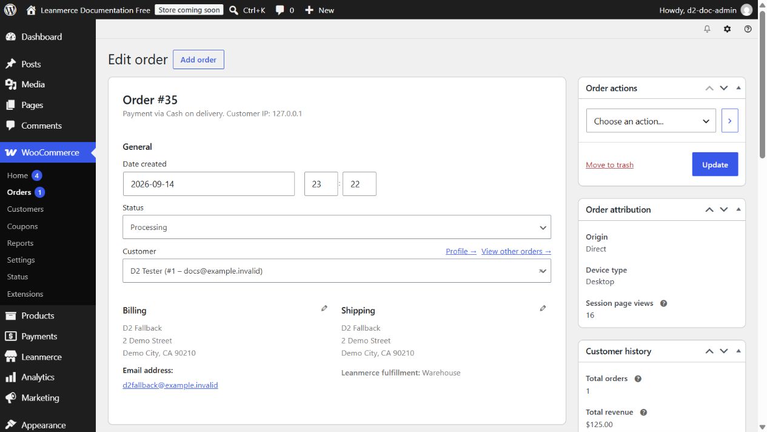The width and height of the screenshot is (767, 432).
Task: Click View other orders link
Action: [x=516, y=251]
